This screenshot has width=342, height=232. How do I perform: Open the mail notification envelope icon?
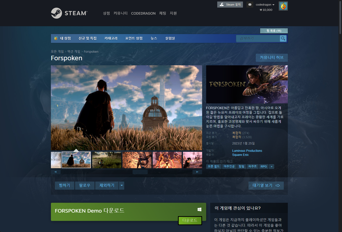[x=250, y=5]
